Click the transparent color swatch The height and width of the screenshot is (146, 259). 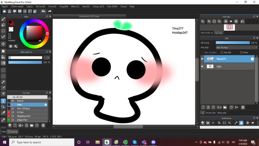[11, 29]
